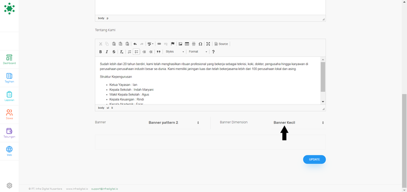Image resolution: width=407 pixels, height=192 pixels.
Task: Open the Banner pattern 2 dropdown
Action: (x=173, y=122)
